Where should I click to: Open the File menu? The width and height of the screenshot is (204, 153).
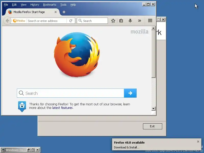coord(6,5)
